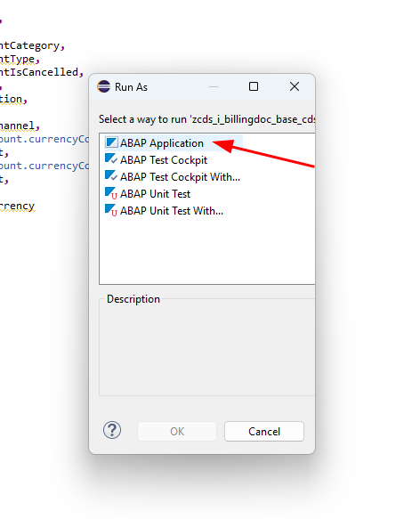
Task: Minimize the Run As dialog
Action: tap(214, 86)
